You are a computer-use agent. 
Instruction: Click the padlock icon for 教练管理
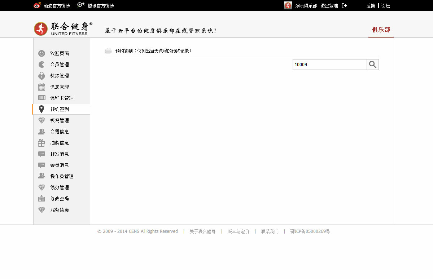[41, 76]
